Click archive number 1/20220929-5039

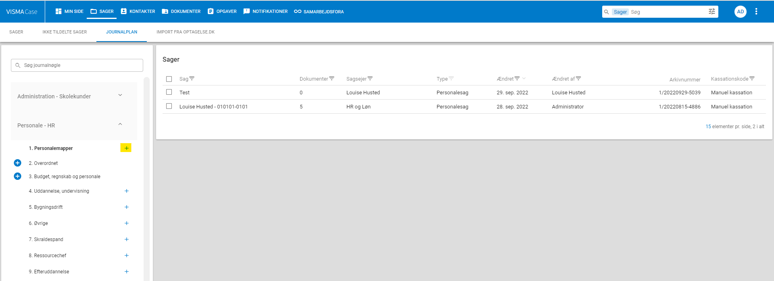(680, 92)
